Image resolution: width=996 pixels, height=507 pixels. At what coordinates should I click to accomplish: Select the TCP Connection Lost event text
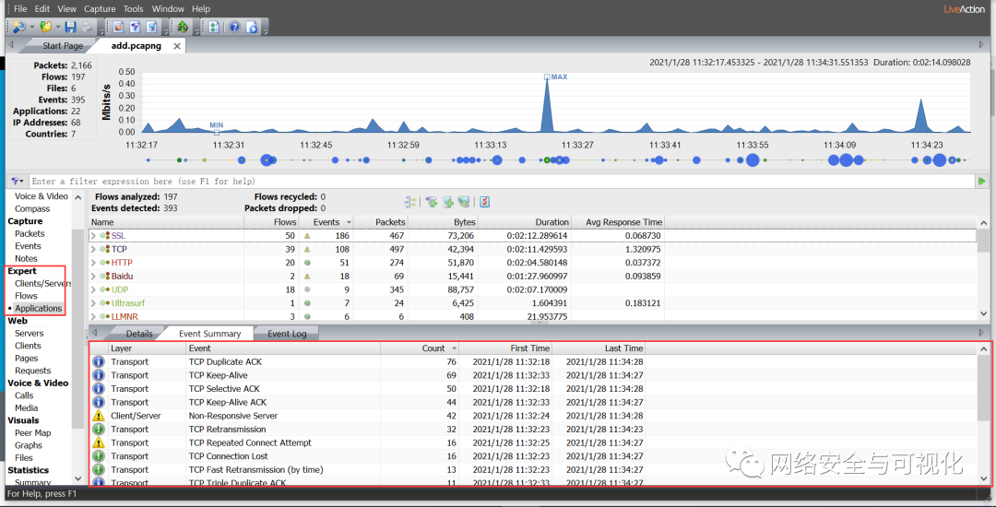coord(228,456)
